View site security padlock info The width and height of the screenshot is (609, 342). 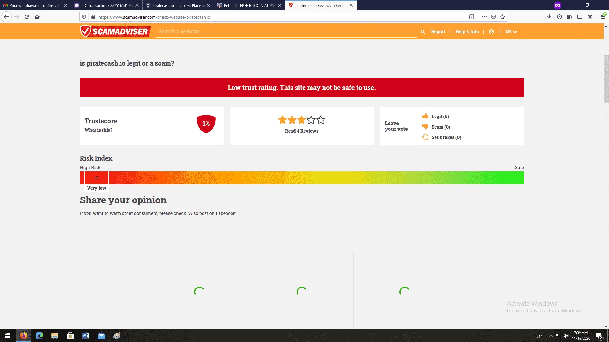[x=93, y=17]
